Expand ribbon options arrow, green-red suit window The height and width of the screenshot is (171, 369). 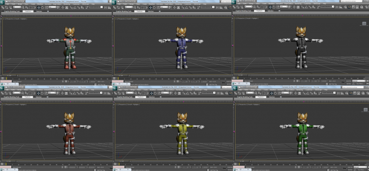point(48,11)
